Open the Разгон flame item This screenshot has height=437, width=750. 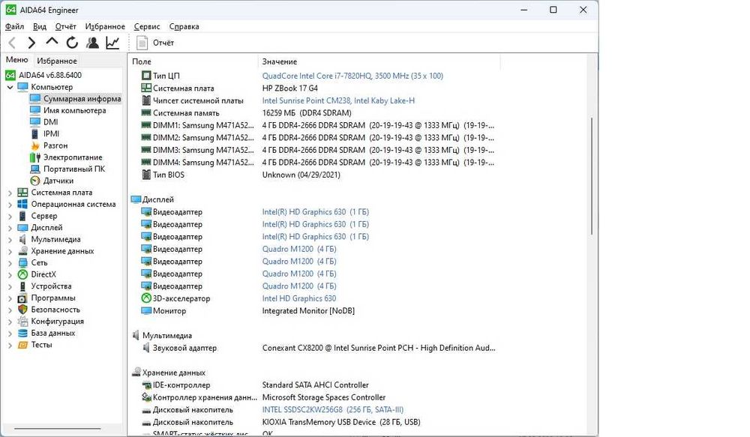pos(49,145)
